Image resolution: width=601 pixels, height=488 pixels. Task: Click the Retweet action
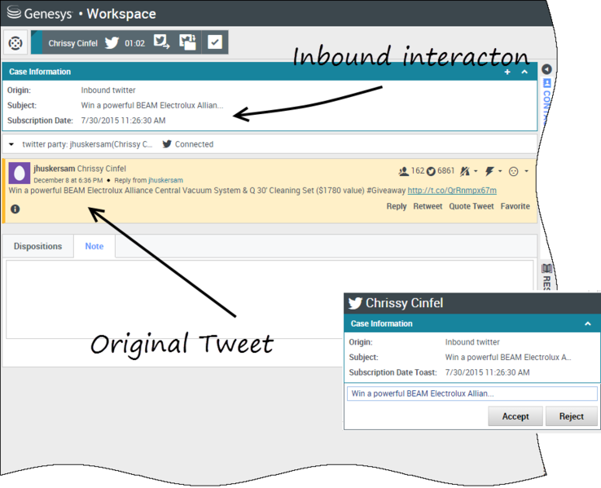[x=428, y=207]
